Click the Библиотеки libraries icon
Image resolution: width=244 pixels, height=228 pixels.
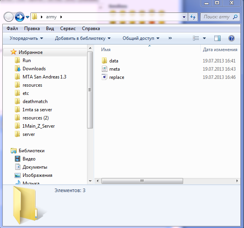(x=14, y=150)
